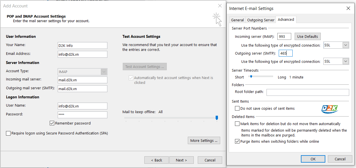Open More Settings
This screenshot has width=356, height=168.
point(204,140)
